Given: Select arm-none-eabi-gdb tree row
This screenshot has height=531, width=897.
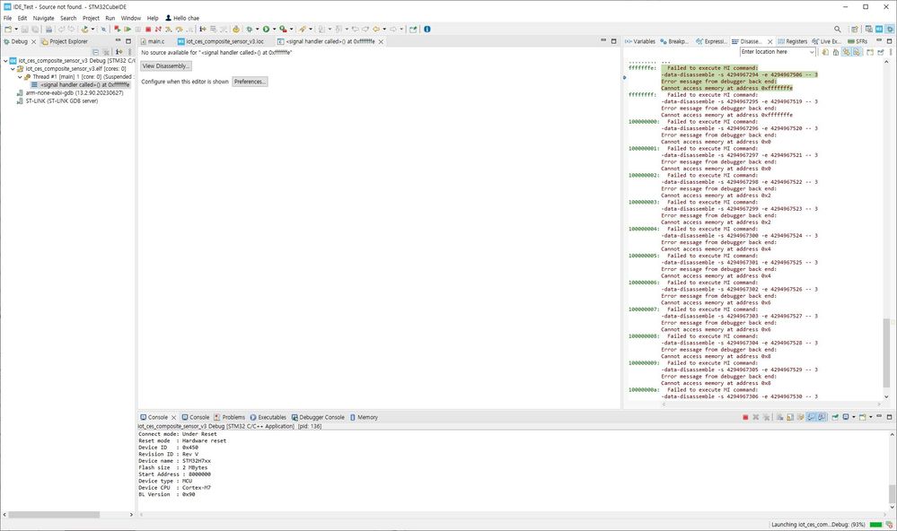Looking at the screenshot, I should pyautogui.click(x=70, y=92).
